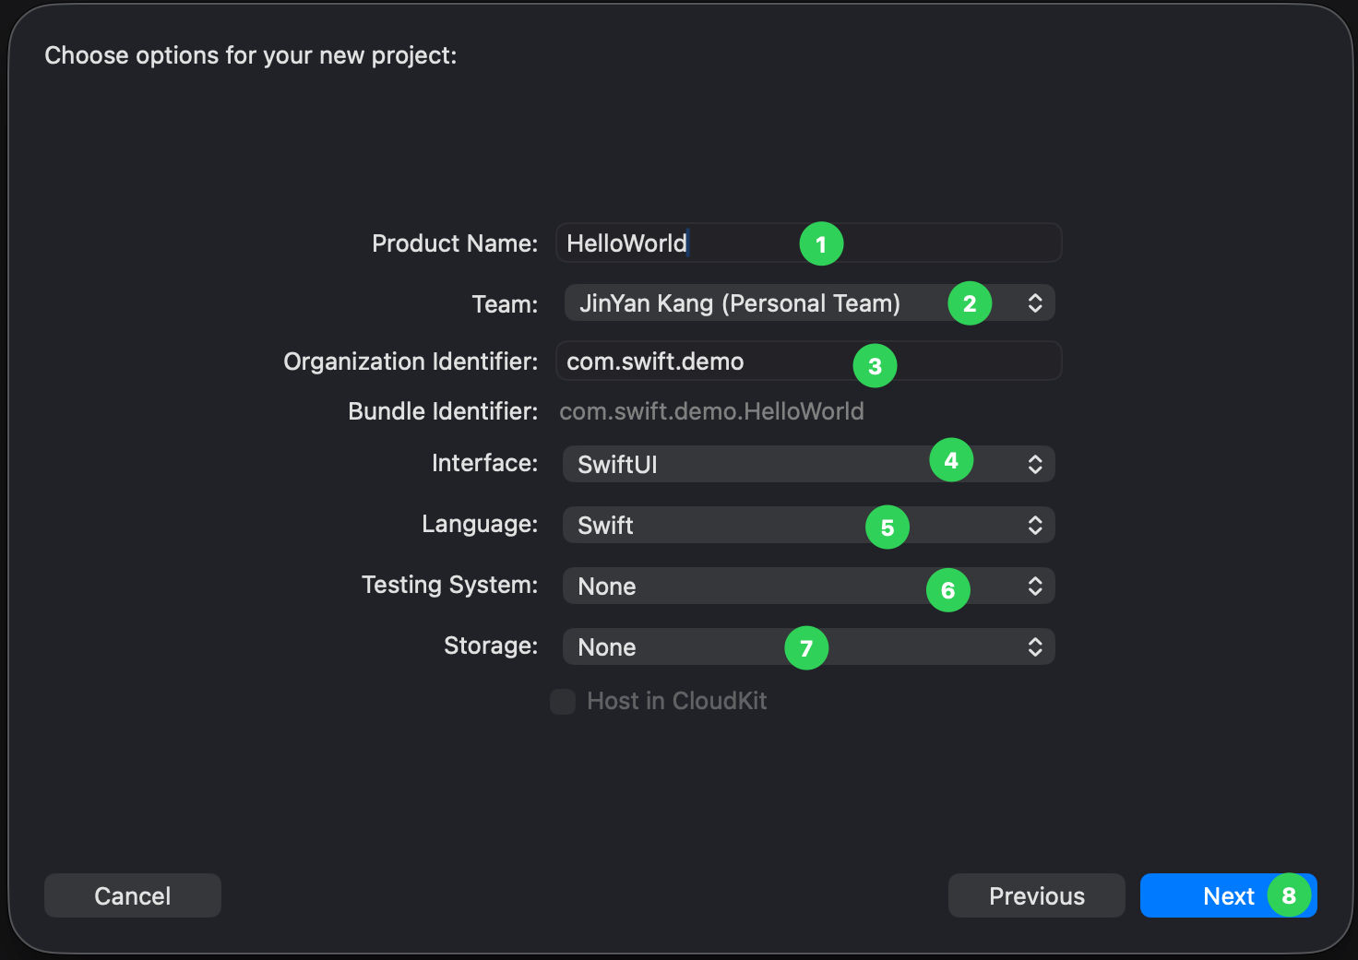Image resolution: width=1358 pixels, height=960 pixels.
Task: Click the Cancel button
Action: tap(133, 895)
